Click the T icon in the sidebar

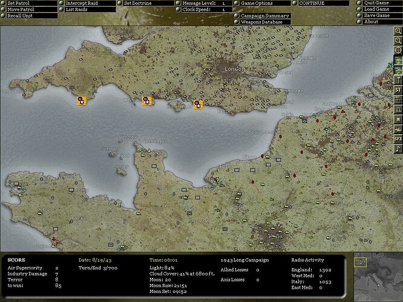point(398,80)
